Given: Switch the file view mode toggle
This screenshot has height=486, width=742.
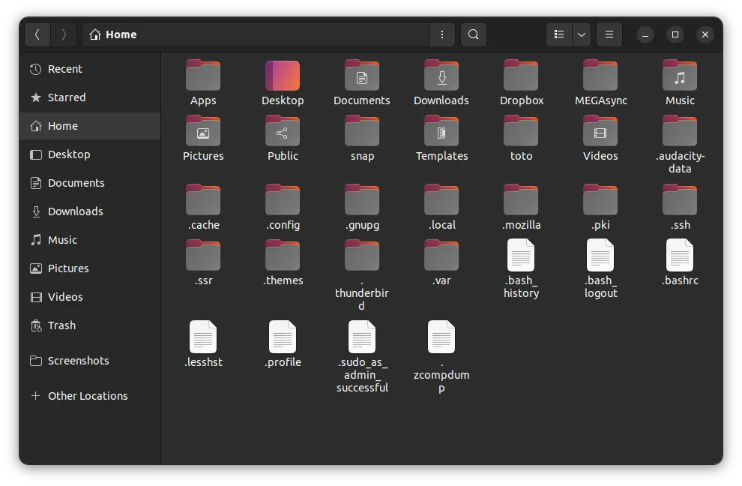Looking at the screenshot, I should [558, 34].
